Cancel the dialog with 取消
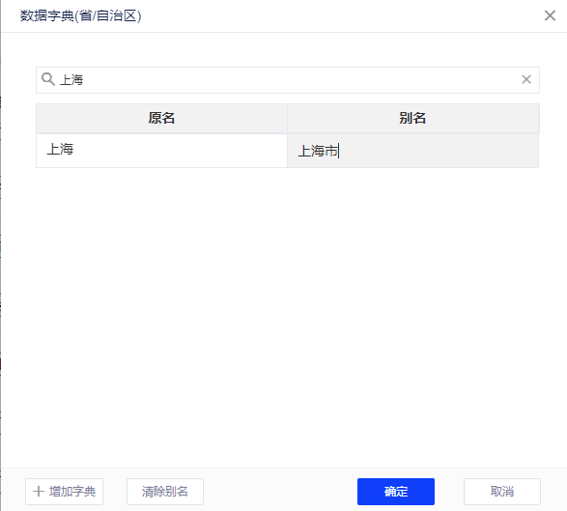This screenshot has width=567, height=511. point(502,492)
